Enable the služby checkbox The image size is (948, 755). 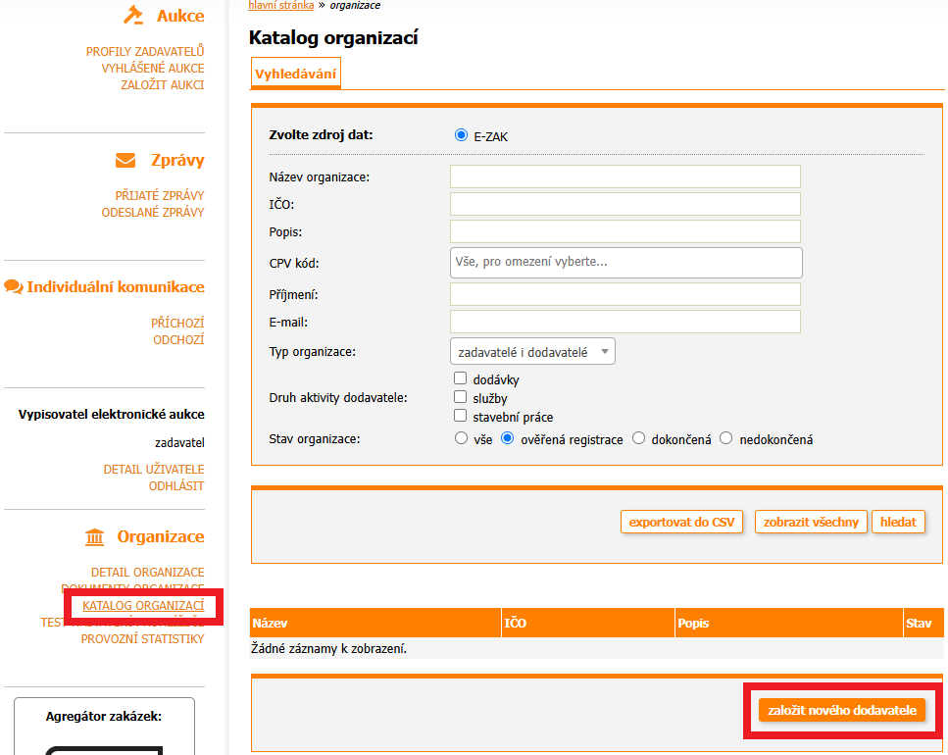point(460,397)
